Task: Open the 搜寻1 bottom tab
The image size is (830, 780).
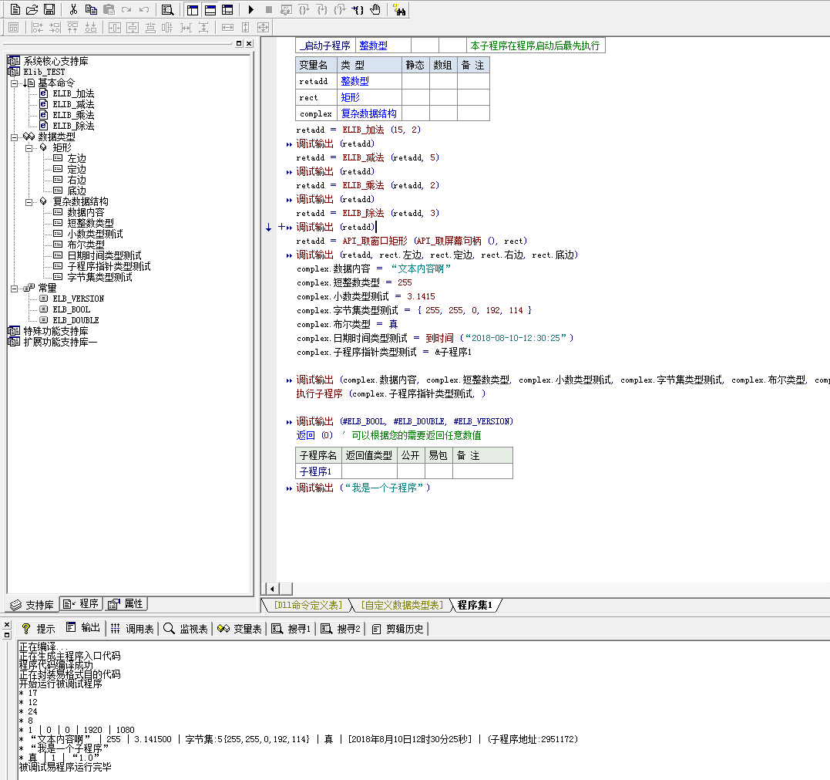Action: tap(291, 629)
